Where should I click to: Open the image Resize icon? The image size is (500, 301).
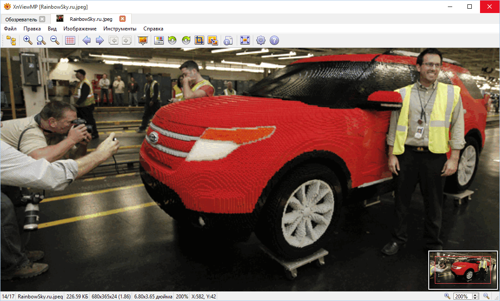coord(213,40)
